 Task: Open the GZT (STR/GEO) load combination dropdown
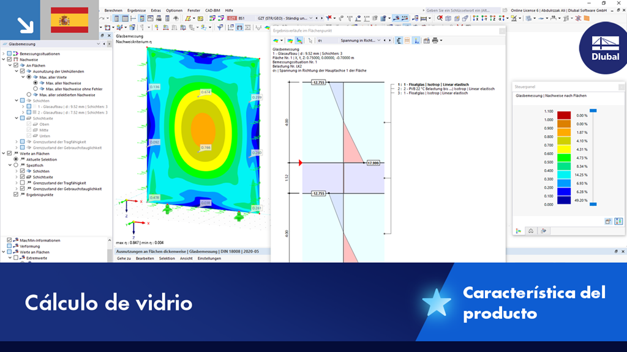(311, 18)
